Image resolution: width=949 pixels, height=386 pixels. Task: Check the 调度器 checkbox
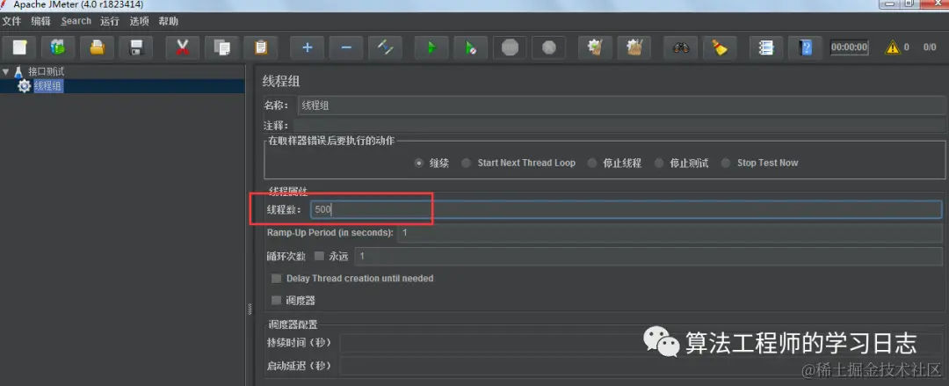277,301
